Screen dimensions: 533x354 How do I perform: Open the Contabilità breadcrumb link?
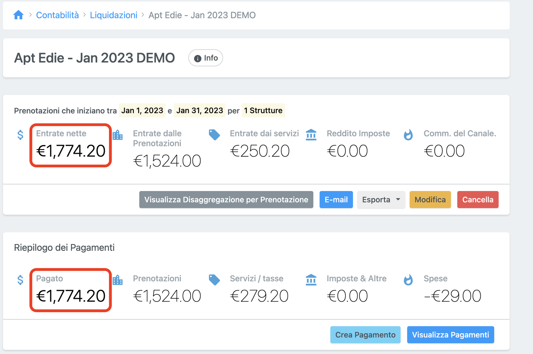pos(57,15)
